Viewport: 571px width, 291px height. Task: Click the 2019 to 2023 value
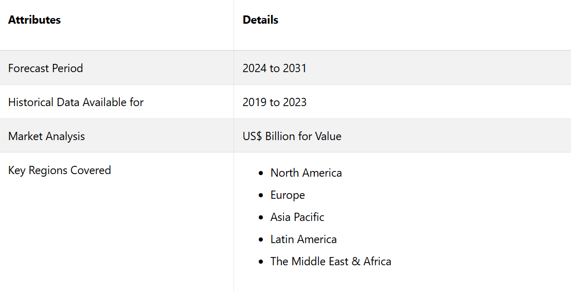point(274,102)
